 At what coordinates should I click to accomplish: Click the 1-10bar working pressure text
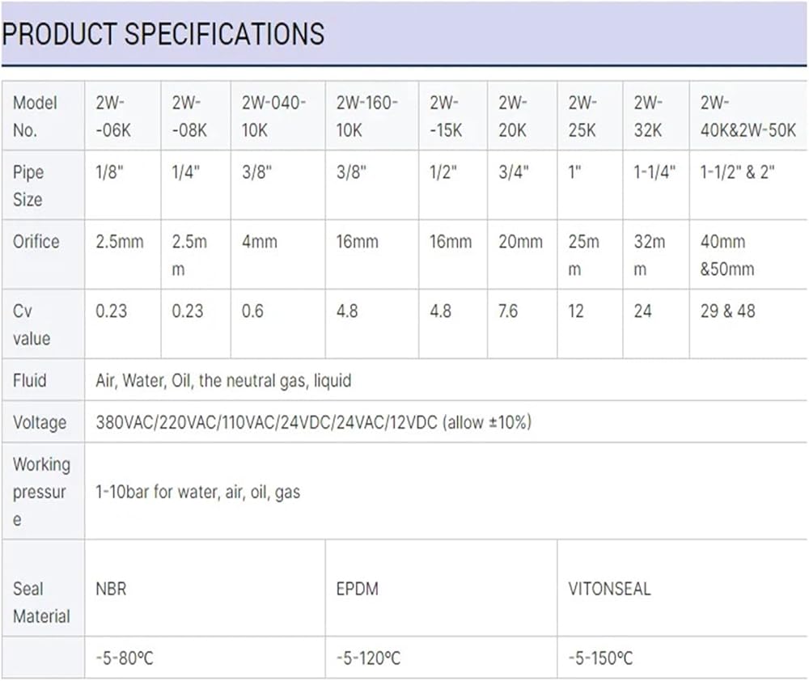(197, 493)
